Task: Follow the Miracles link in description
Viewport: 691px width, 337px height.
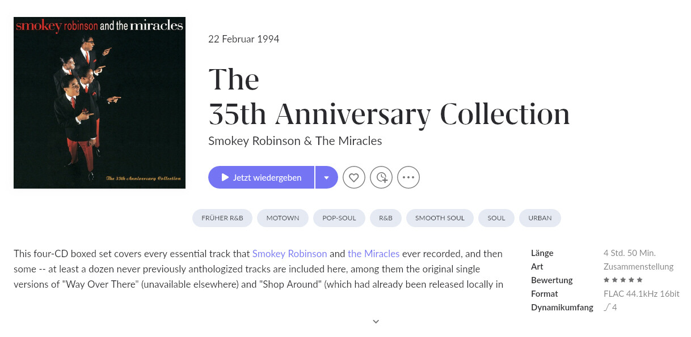Action: (373, 254)
